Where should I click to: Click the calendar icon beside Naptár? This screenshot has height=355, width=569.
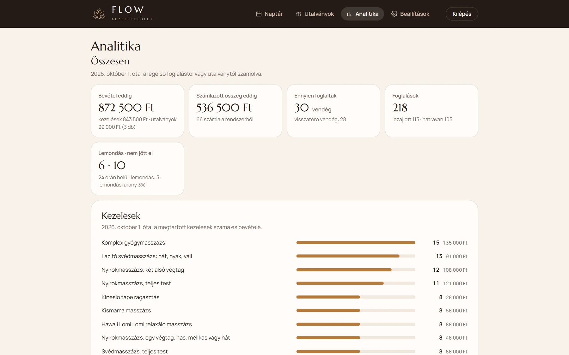(x=259, y=14)
